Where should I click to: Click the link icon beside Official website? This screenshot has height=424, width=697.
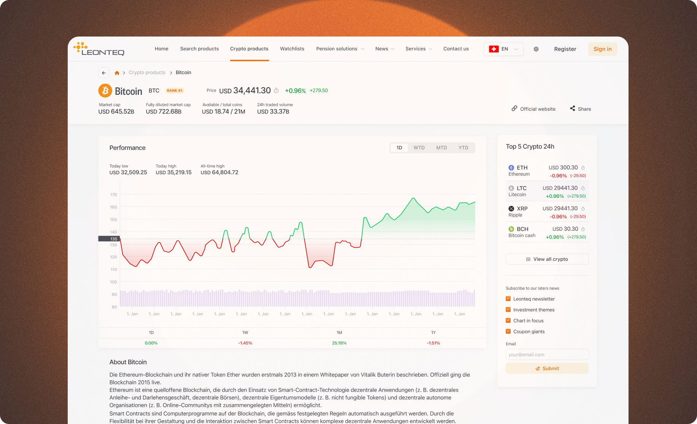(515, 108)
